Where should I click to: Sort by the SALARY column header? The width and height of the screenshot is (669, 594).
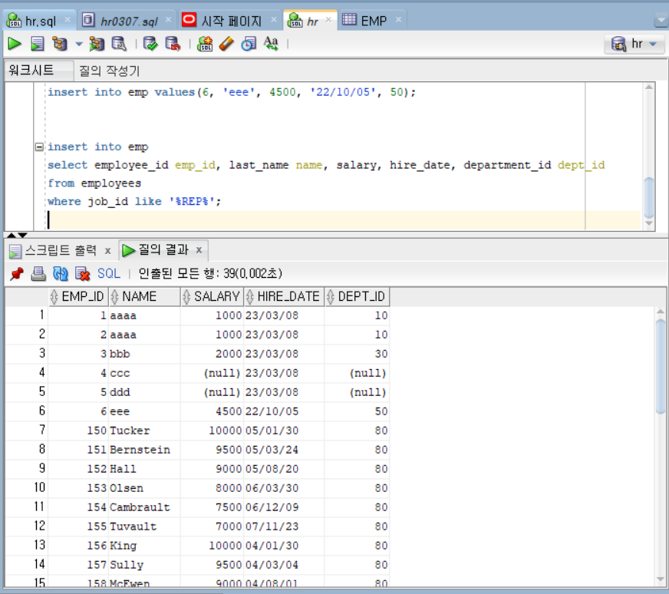point(212,296)
